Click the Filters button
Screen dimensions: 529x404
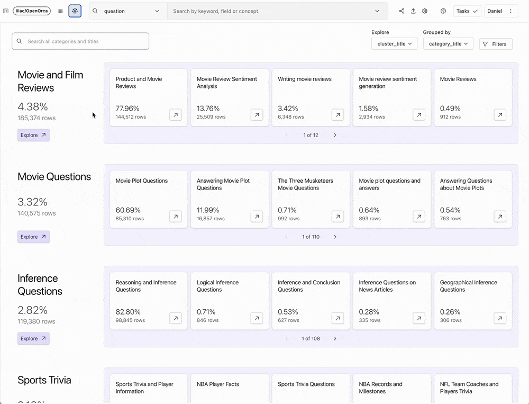click(495, 44)
